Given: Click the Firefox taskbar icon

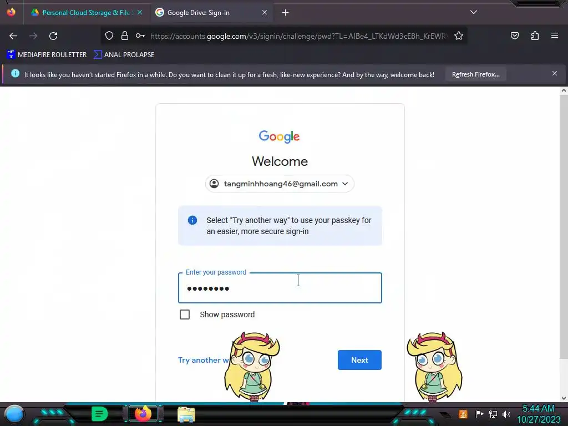Looking at the screenshot, I should click(143, 414).
